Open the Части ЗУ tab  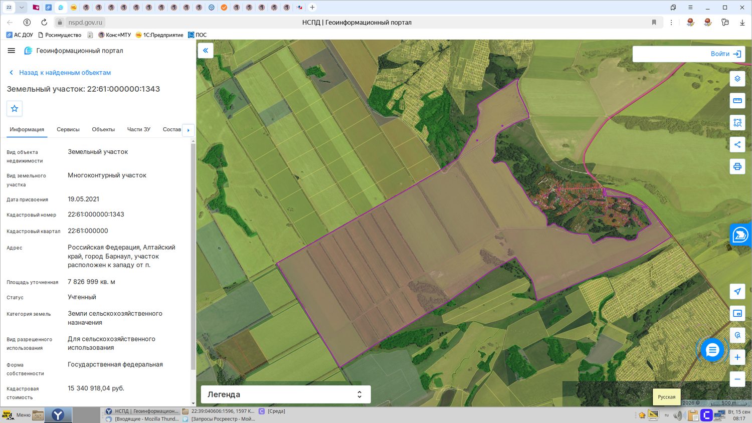pos(139,129)
